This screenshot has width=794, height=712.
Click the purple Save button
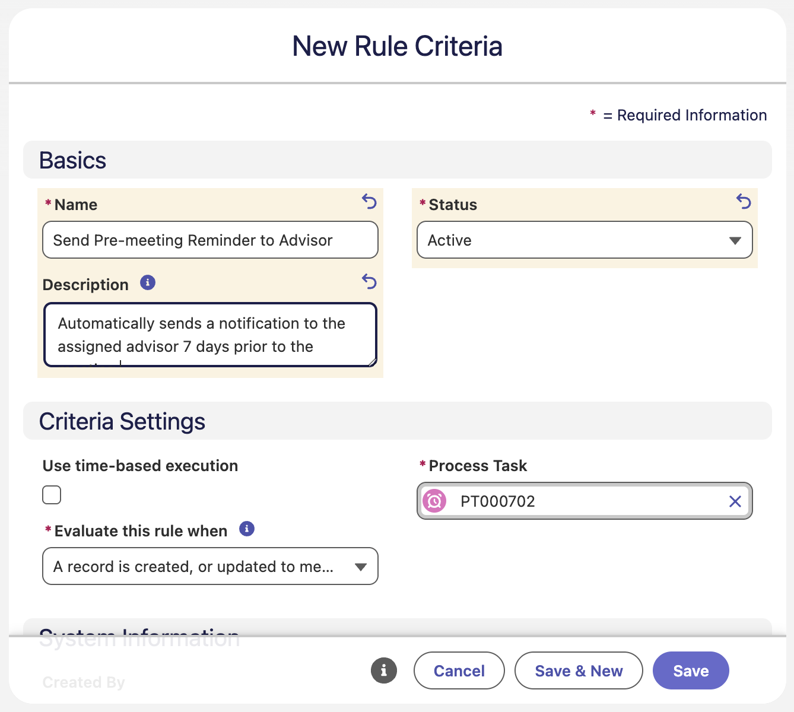pyautogui.click(x=691, y=670)
